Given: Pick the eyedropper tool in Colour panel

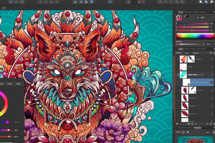Looking at the screenshot, I should click(185, 16).
